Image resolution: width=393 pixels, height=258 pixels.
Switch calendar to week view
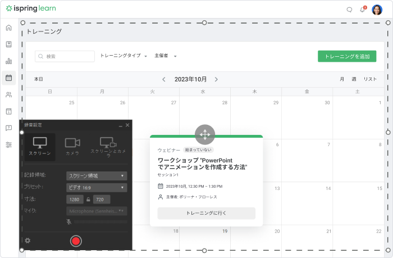[354, 79]
